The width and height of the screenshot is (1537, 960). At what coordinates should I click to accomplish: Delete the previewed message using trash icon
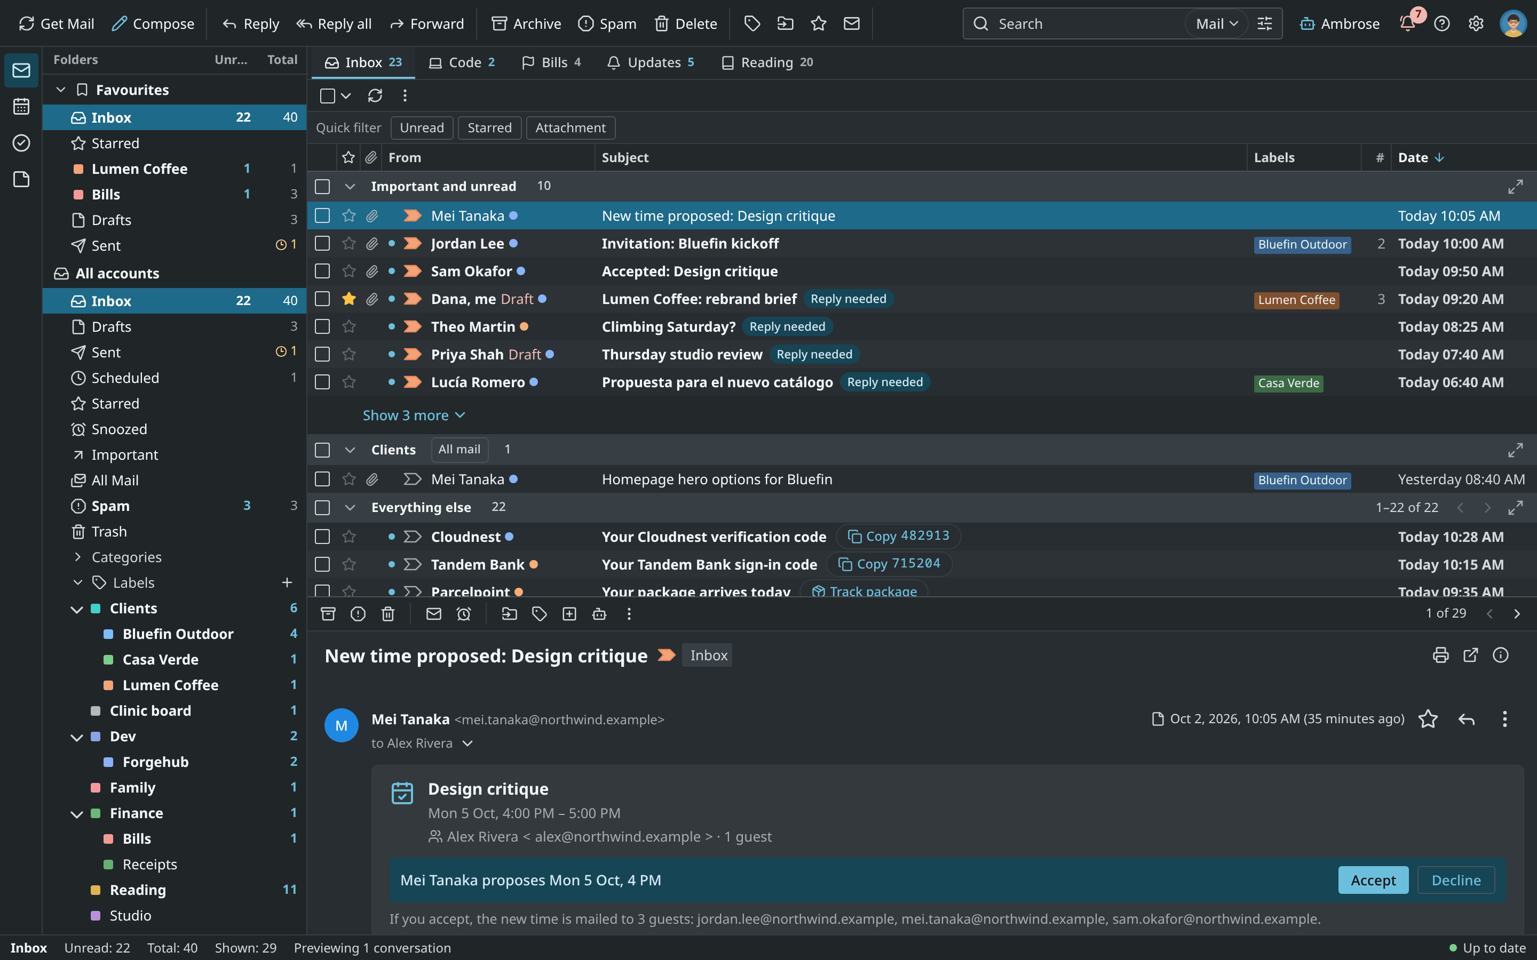click(388, 614)
